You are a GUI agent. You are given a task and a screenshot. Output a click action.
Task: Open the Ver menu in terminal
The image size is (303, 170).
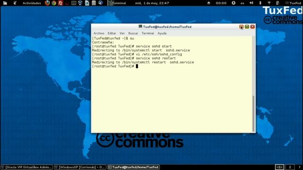pyautogui.click(x=122, y=33)
